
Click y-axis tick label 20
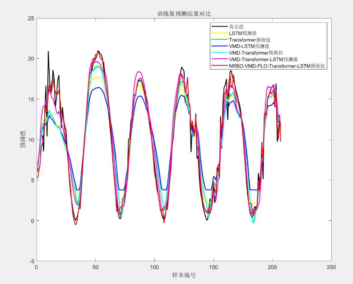tap(31, 59)
